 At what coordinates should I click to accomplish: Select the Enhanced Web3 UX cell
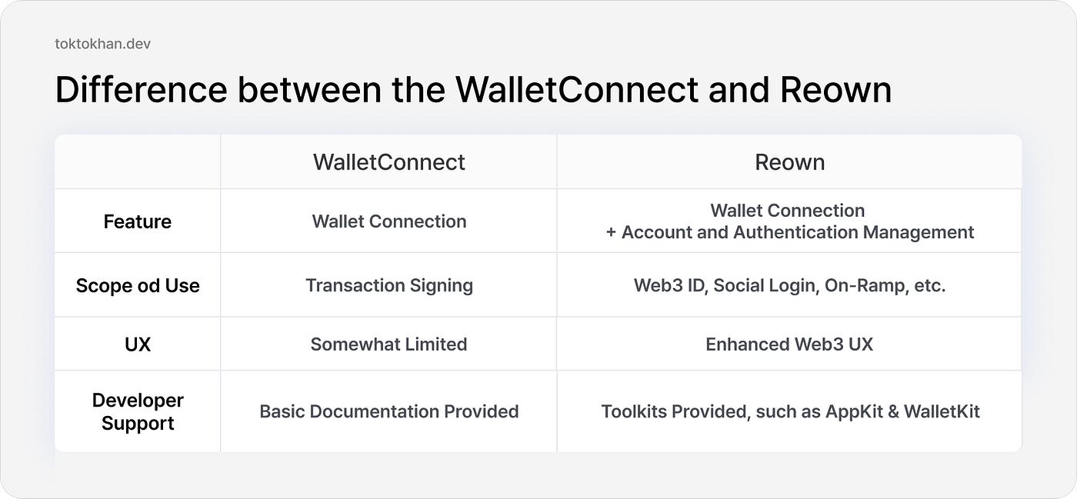tap(789, 344)
